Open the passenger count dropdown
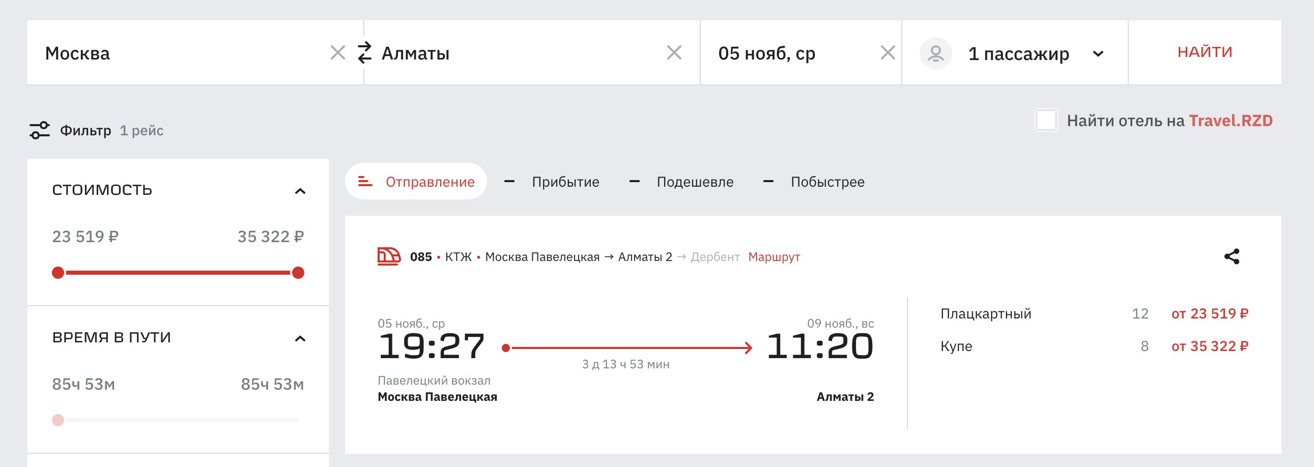Viewport: 1314px width, 467px height. (1098, 53)
